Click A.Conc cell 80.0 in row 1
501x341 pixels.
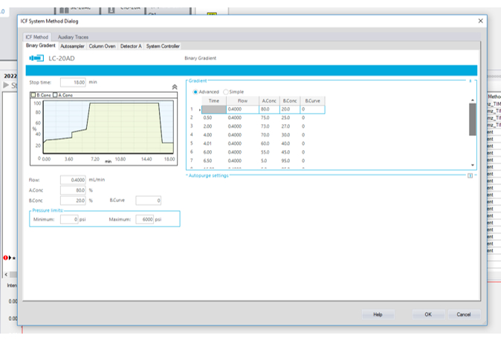click(269, 109)
